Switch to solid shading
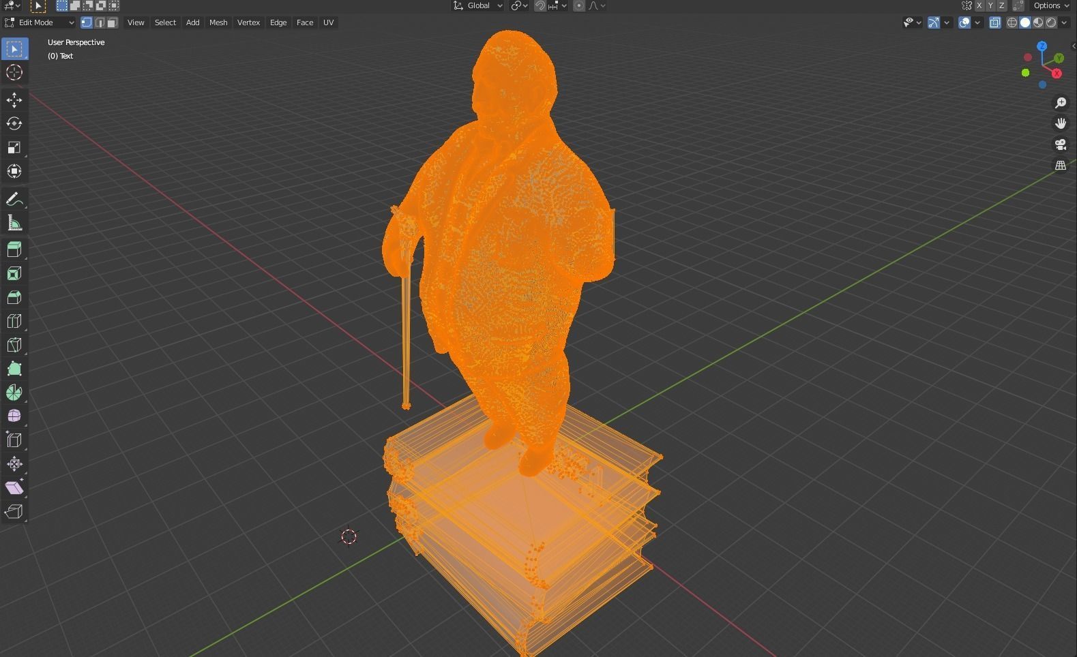 click(1025, 22)
